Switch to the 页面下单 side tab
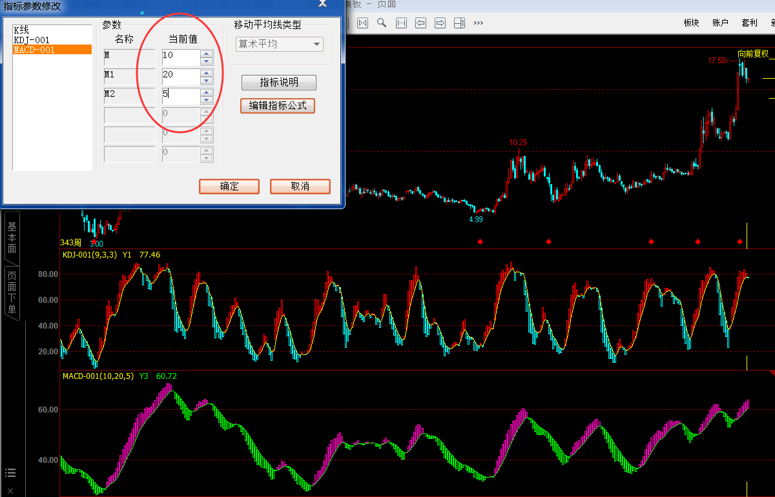 pos(12,293)
